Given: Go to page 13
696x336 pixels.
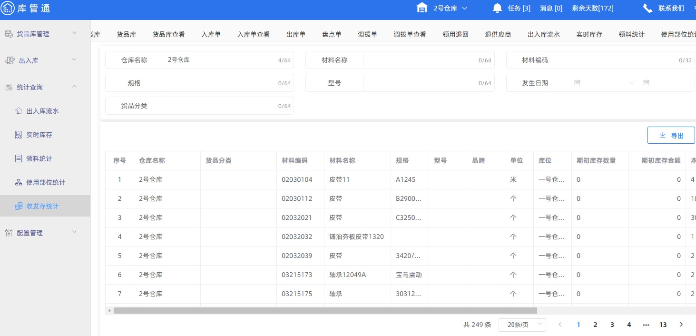Looking at the screenshot, I should pos(663,325).
